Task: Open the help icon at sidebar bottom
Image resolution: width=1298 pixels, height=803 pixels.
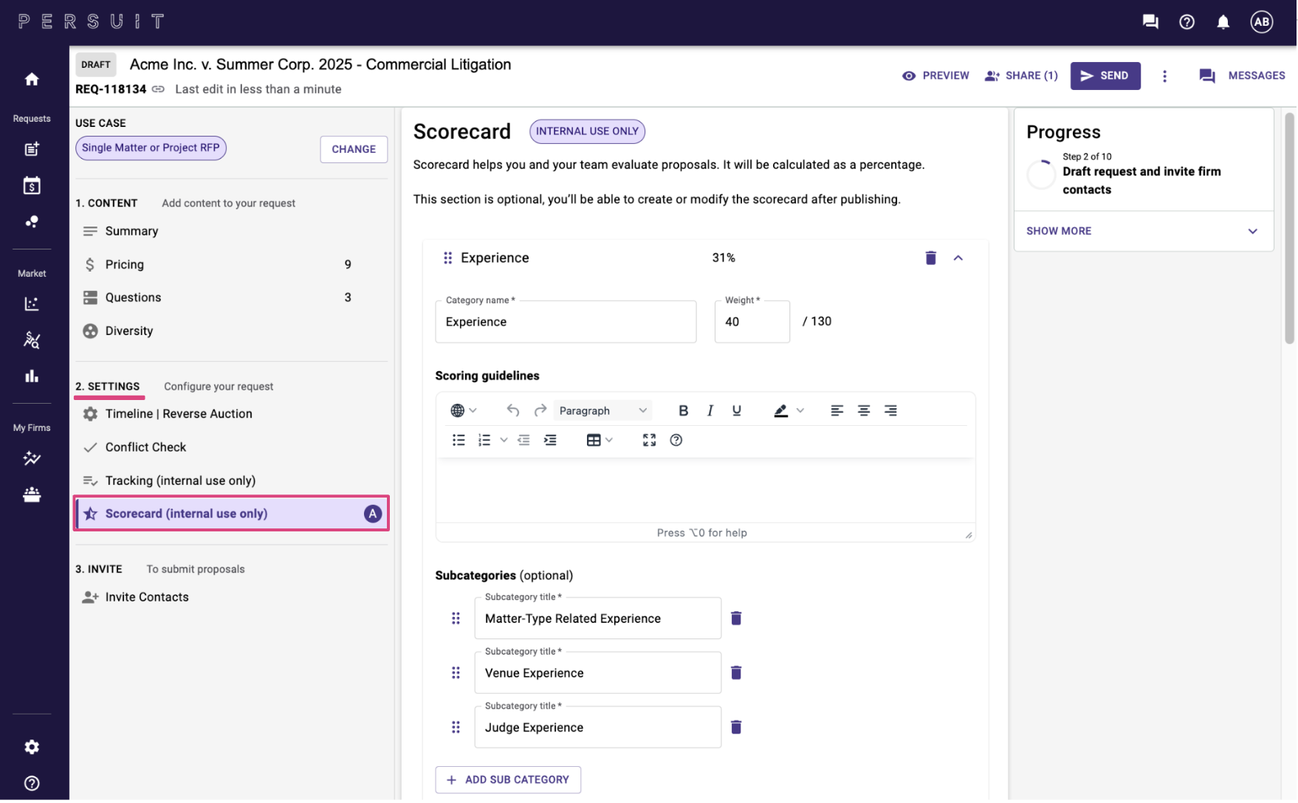Action: (x=32, y=784)
